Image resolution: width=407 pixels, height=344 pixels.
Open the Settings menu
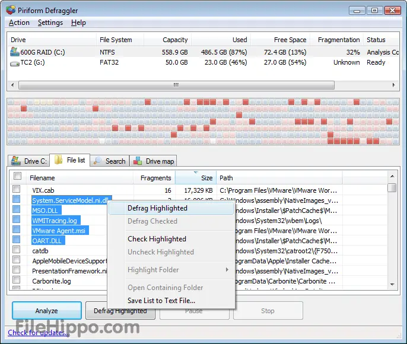(50, 23)
